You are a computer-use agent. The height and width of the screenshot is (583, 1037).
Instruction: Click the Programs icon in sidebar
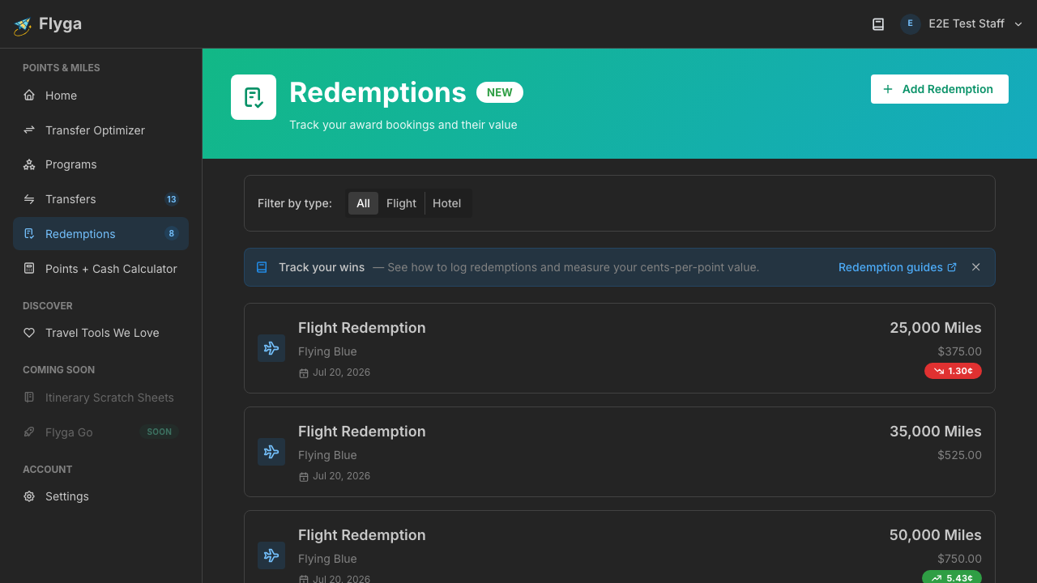pyautogui.click(x=29, y=164)
